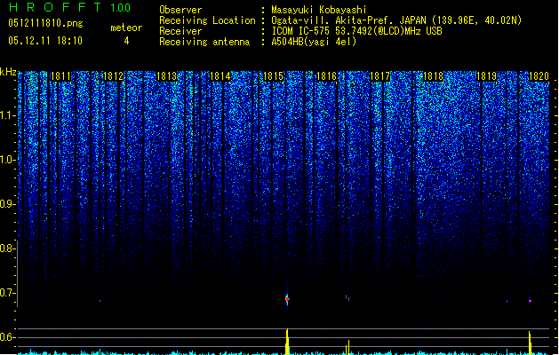Click the kHz axis label
The height and width of the screenshot is (355, 559).
click(x=8, y=72)
